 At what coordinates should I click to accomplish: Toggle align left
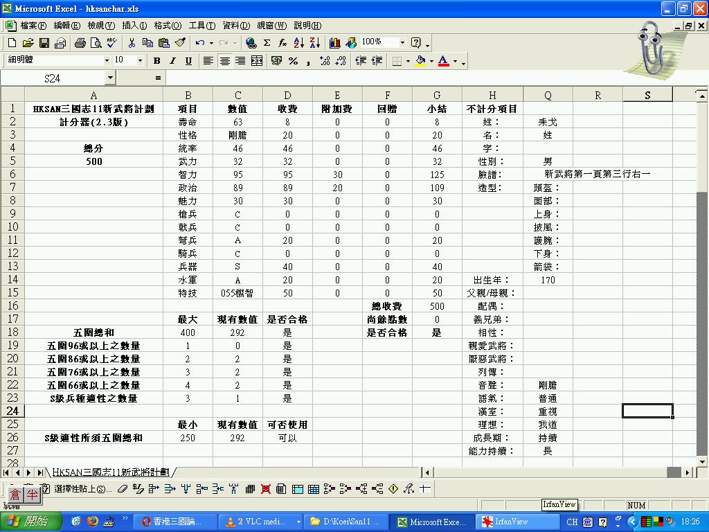(208, 61)
